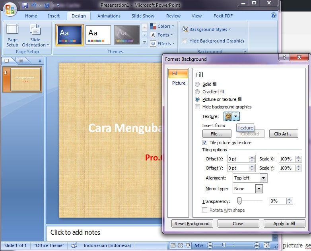Screen dimensions: 311x251
Task: Decrease Scale Y spinner
Action: 299,170
